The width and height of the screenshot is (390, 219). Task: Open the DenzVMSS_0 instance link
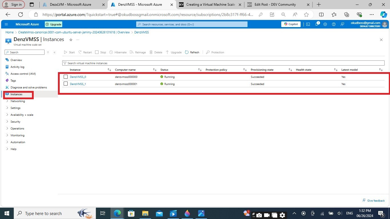(78, 77)
